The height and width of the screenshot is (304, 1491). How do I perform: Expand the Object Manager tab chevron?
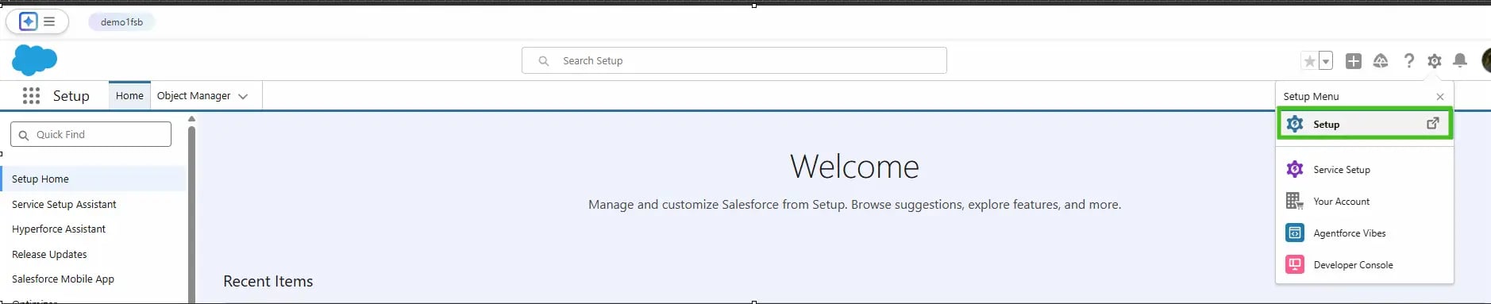point(243,96)
